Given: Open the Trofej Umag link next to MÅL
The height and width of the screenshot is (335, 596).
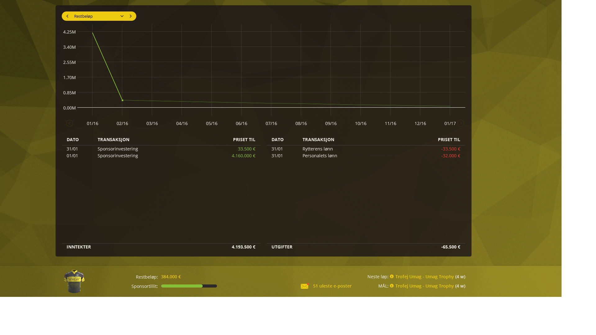Looking at the screenshot, I should 424,286.
